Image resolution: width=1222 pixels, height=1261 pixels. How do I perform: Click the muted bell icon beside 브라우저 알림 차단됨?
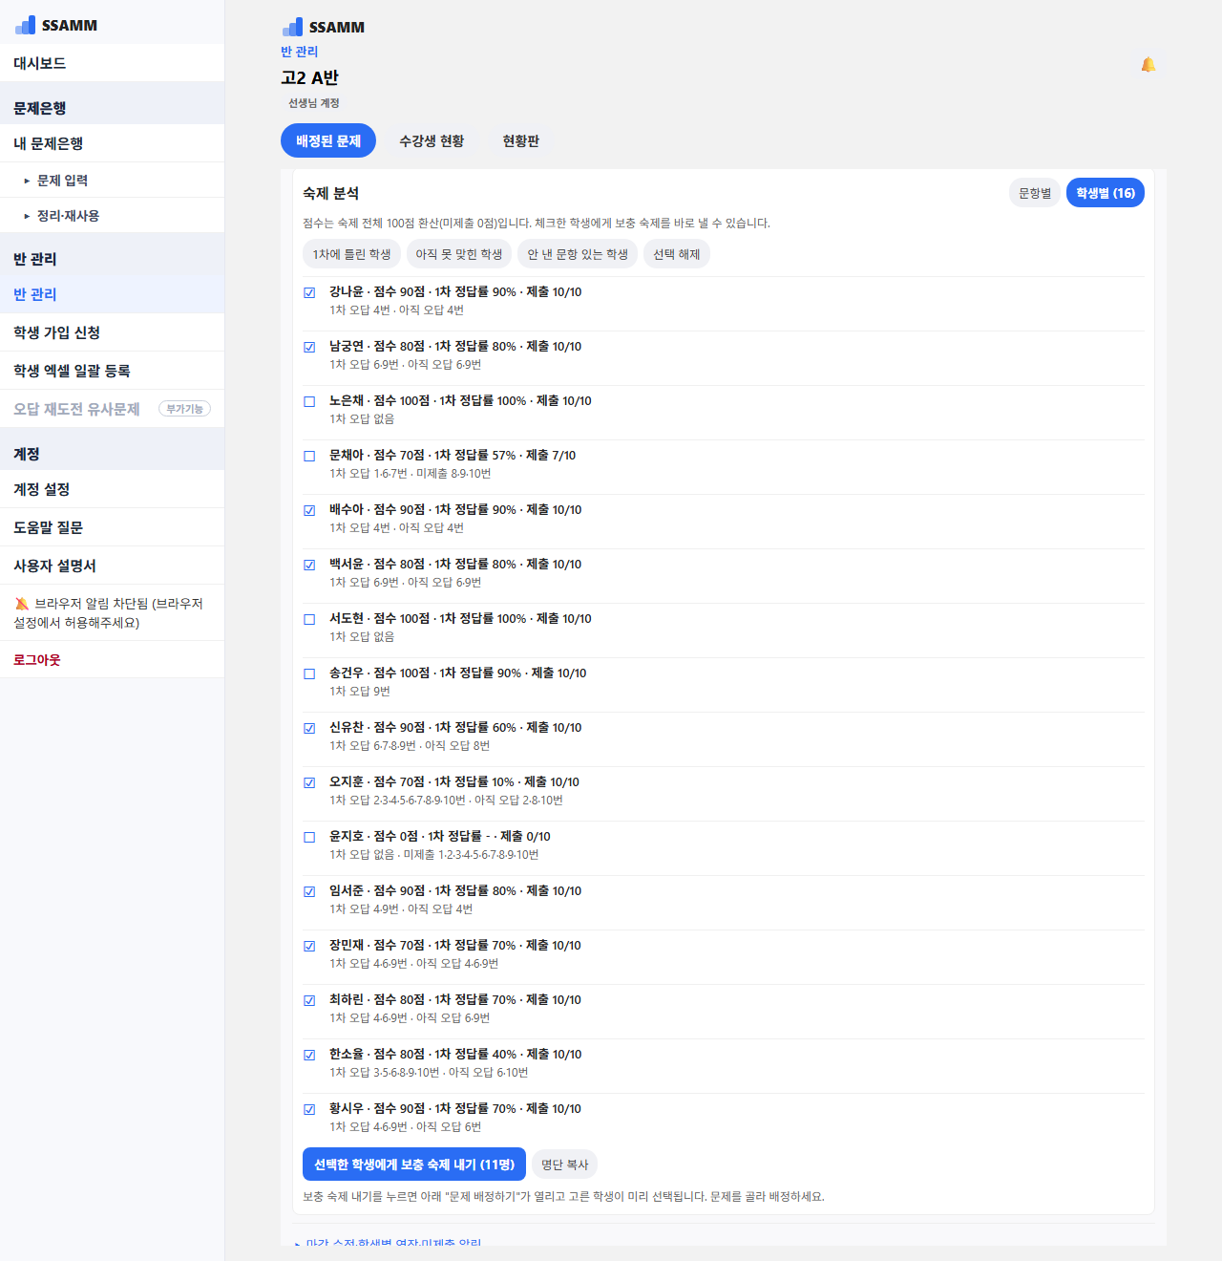click(x=22, y=604)
